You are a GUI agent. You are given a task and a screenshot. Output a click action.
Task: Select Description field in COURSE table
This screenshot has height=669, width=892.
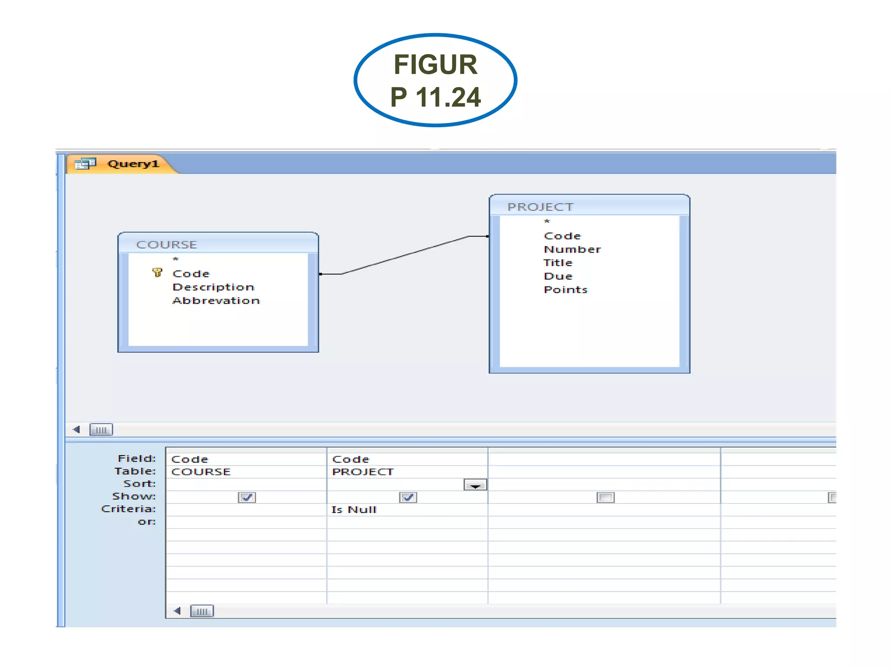coord(213,287)
